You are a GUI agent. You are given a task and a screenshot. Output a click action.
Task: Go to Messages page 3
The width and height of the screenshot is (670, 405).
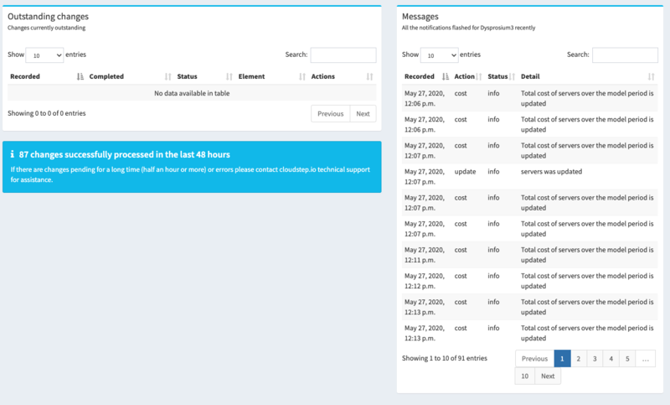[x=595, y=358]
